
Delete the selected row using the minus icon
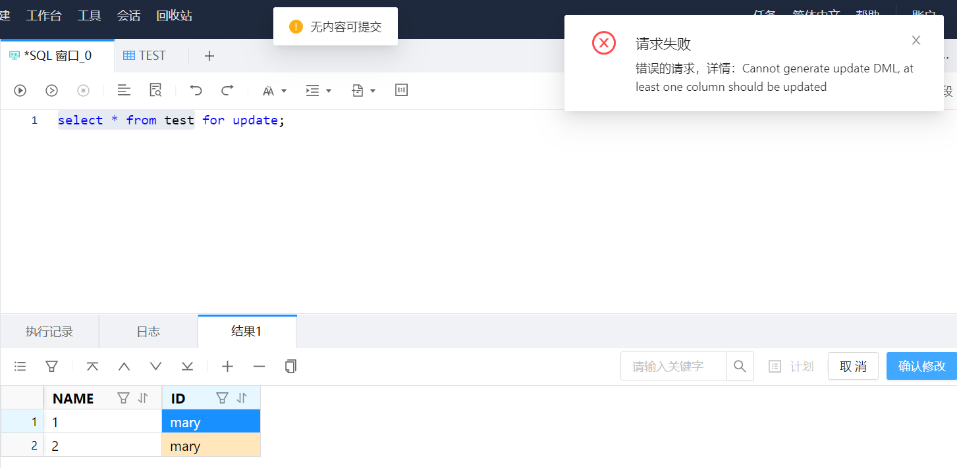[259, 366]
